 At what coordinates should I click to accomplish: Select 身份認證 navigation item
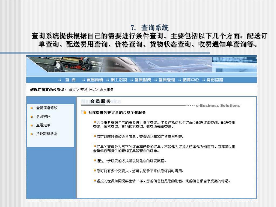pyautogui.click(x=215, y=80)
